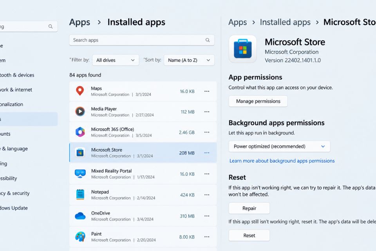Select the Maps row text

[x=96, y=88]
